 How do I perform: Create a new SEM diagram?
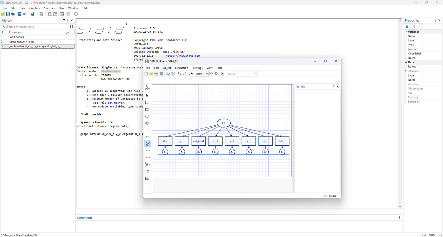tap(146, 74)
